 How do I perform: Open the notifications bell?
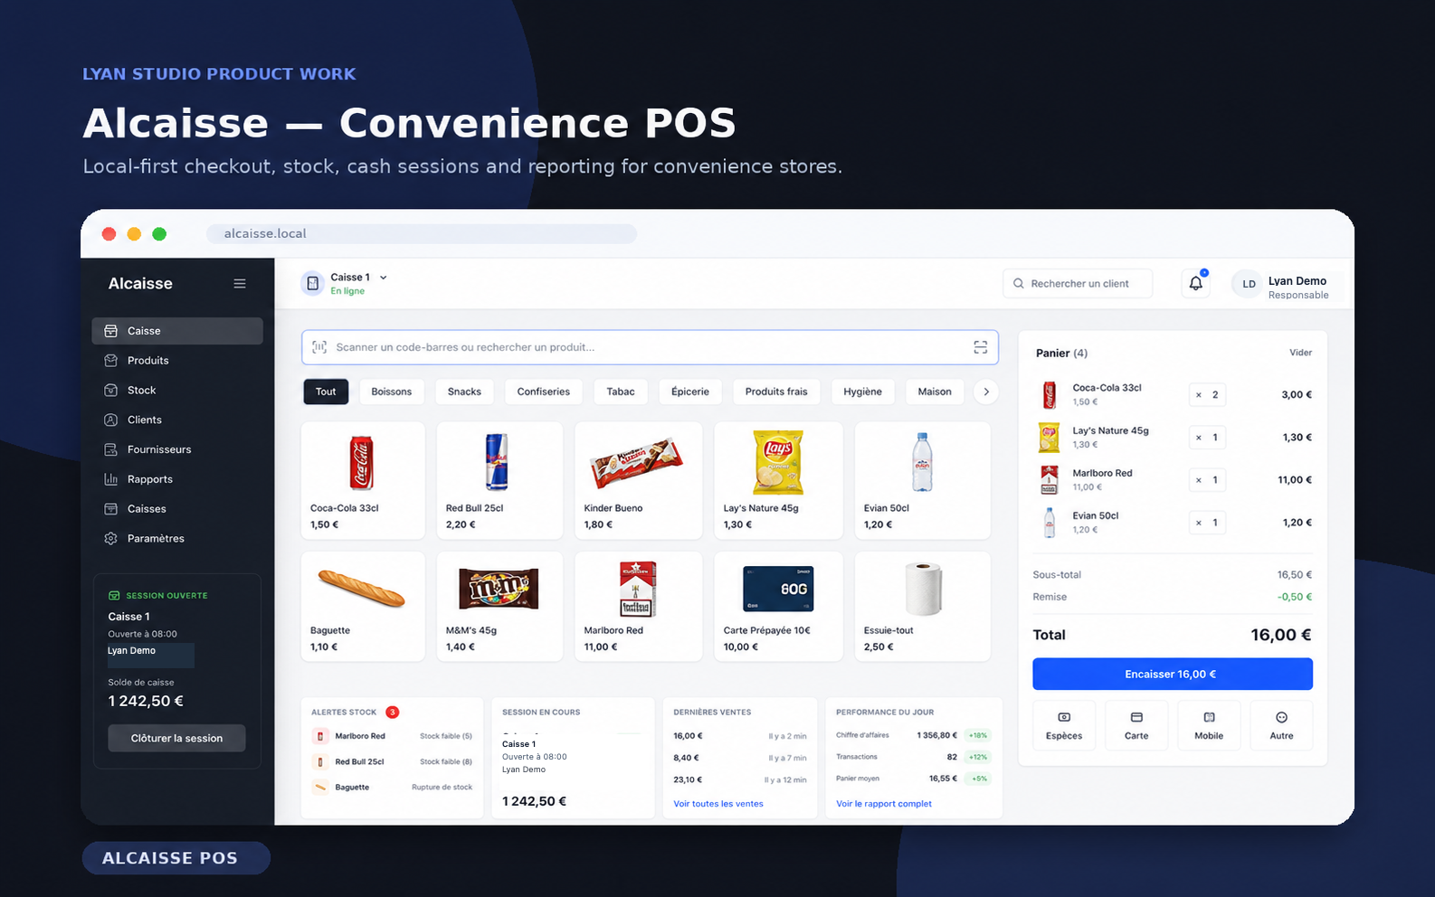(x=1196, y=283)
